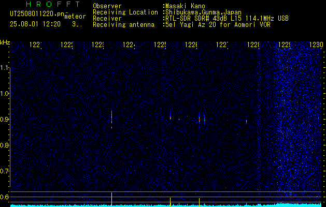Click the yellow bottom marker between 1225 and 1226
The image size is (326, 207).
(x=171, y=202)
